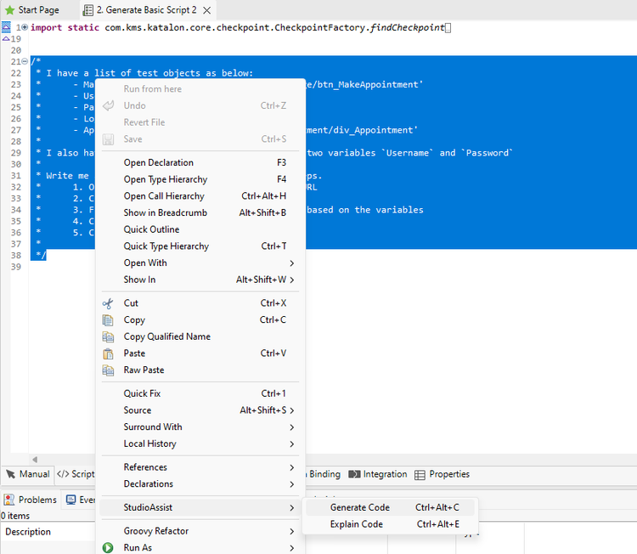Viewport: 637px width, 554px height.
Task: Switch to the Manual editor tab
Action: pyautogui.click(x=28, y=474)
